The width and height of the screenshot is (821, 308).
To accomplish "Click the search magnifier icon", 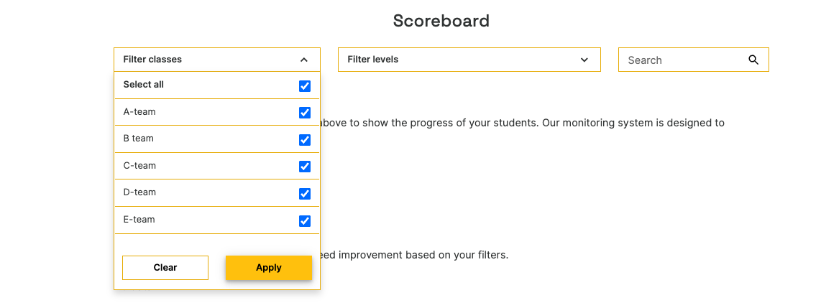I will (x=753, y=60).
